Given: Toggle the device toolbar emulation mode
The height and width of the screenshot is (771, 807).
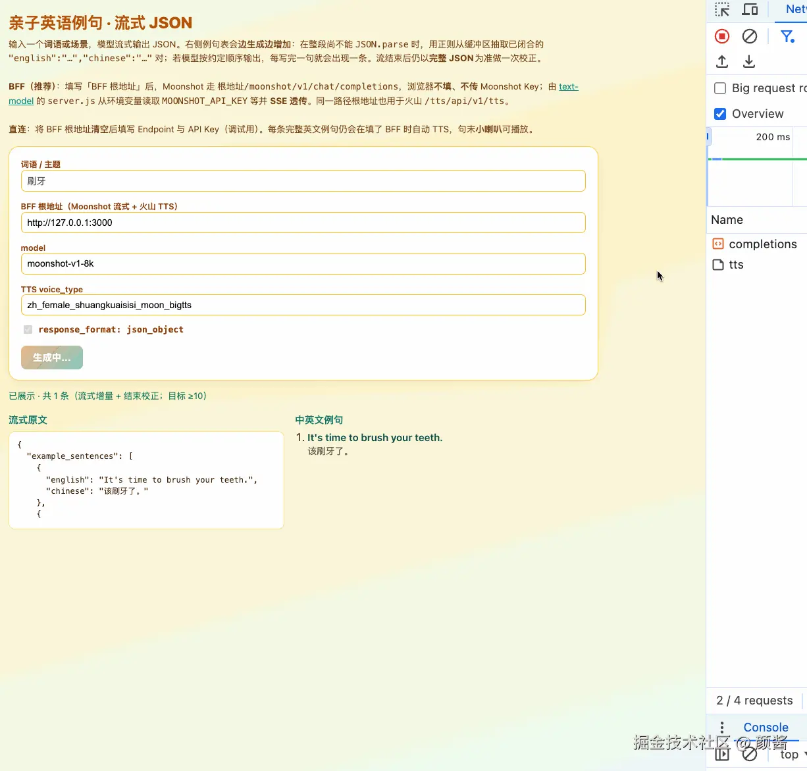Looking at the screenshot, I should tap(750, 9).
